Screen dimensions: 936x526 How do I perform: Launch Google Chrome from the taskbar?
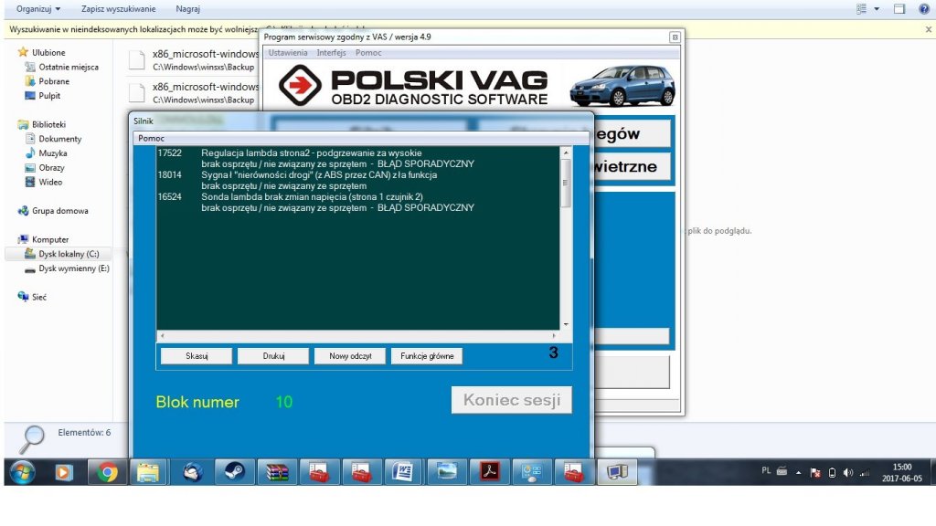click(108, 472)
